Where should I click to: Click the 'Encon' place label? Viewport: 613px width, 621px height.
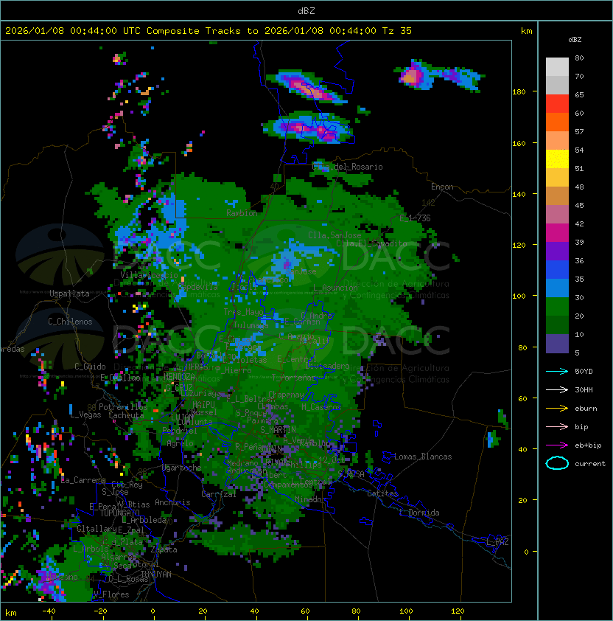click(x=442, y=187)
